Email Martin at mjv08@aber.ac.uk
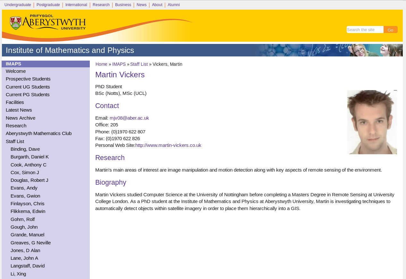The height and width of the screenshot is (279, 406). click(x=129, y=118)
